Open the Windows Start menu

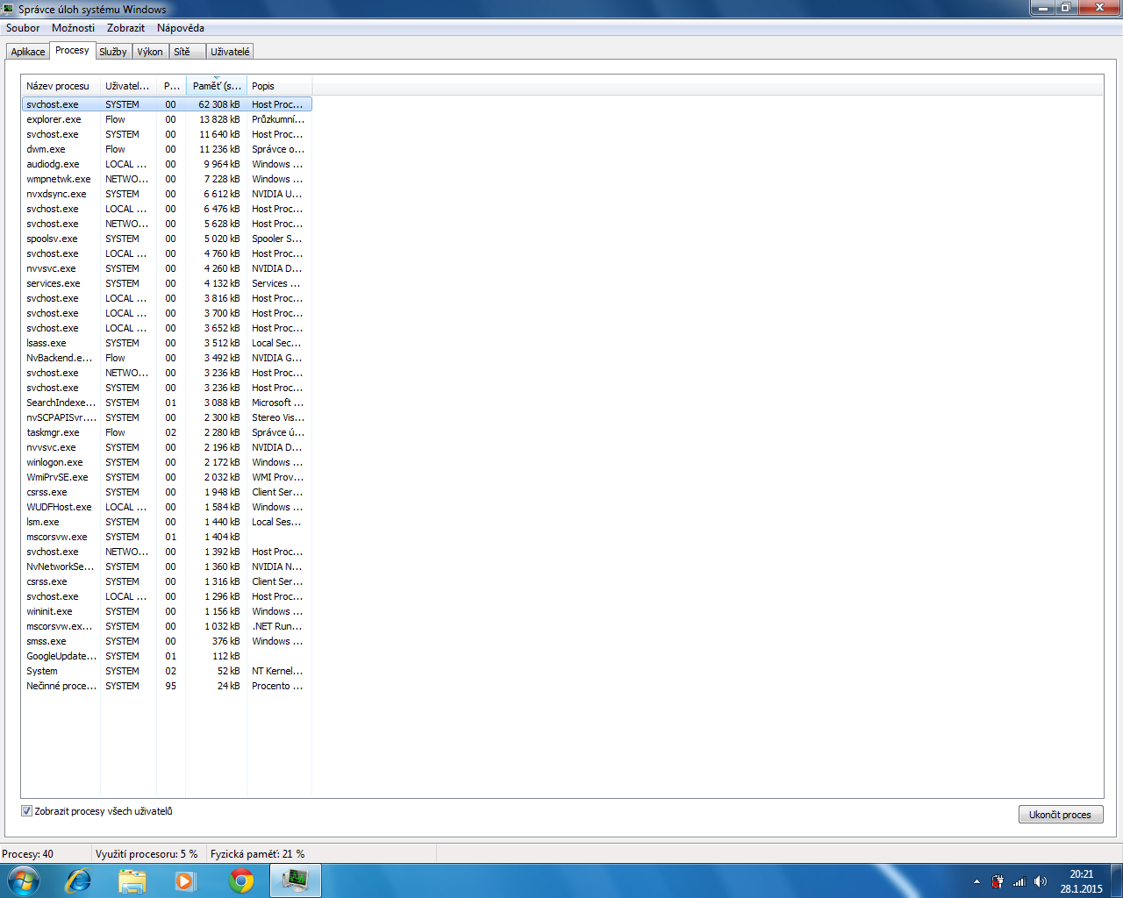(23, 880)
